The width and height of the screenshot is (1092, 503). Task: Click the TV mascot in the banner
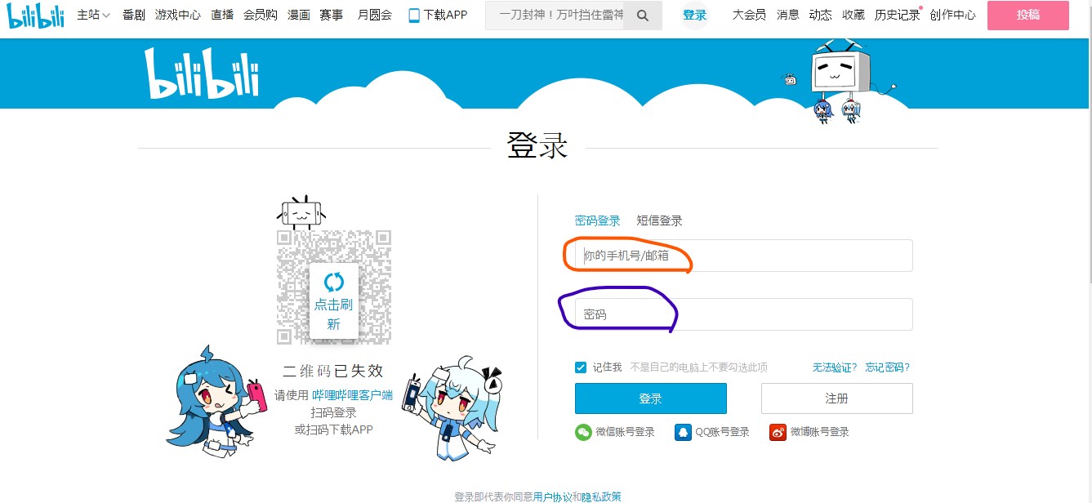[841, 70]
